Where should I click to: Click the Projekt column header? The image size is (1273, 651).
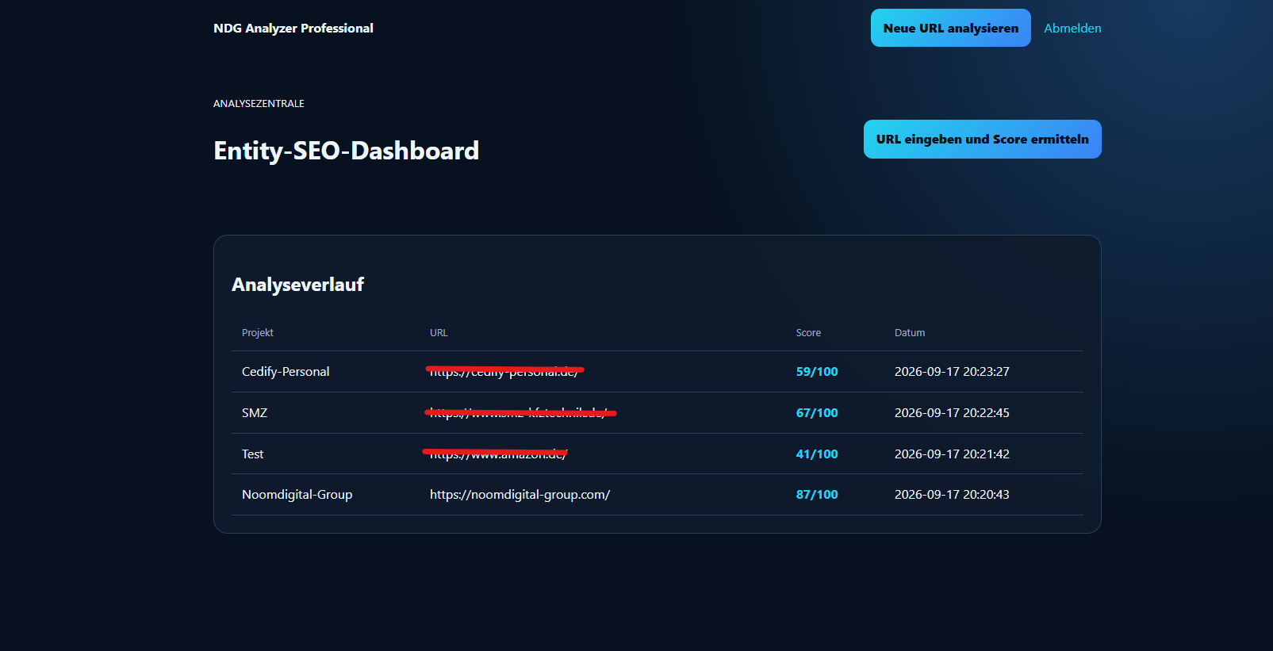[x=257, y=332]
